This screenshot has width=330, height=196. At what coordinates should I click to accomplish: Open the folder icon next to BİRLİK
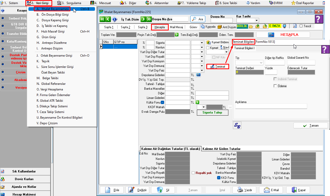(x=251, y=26)
